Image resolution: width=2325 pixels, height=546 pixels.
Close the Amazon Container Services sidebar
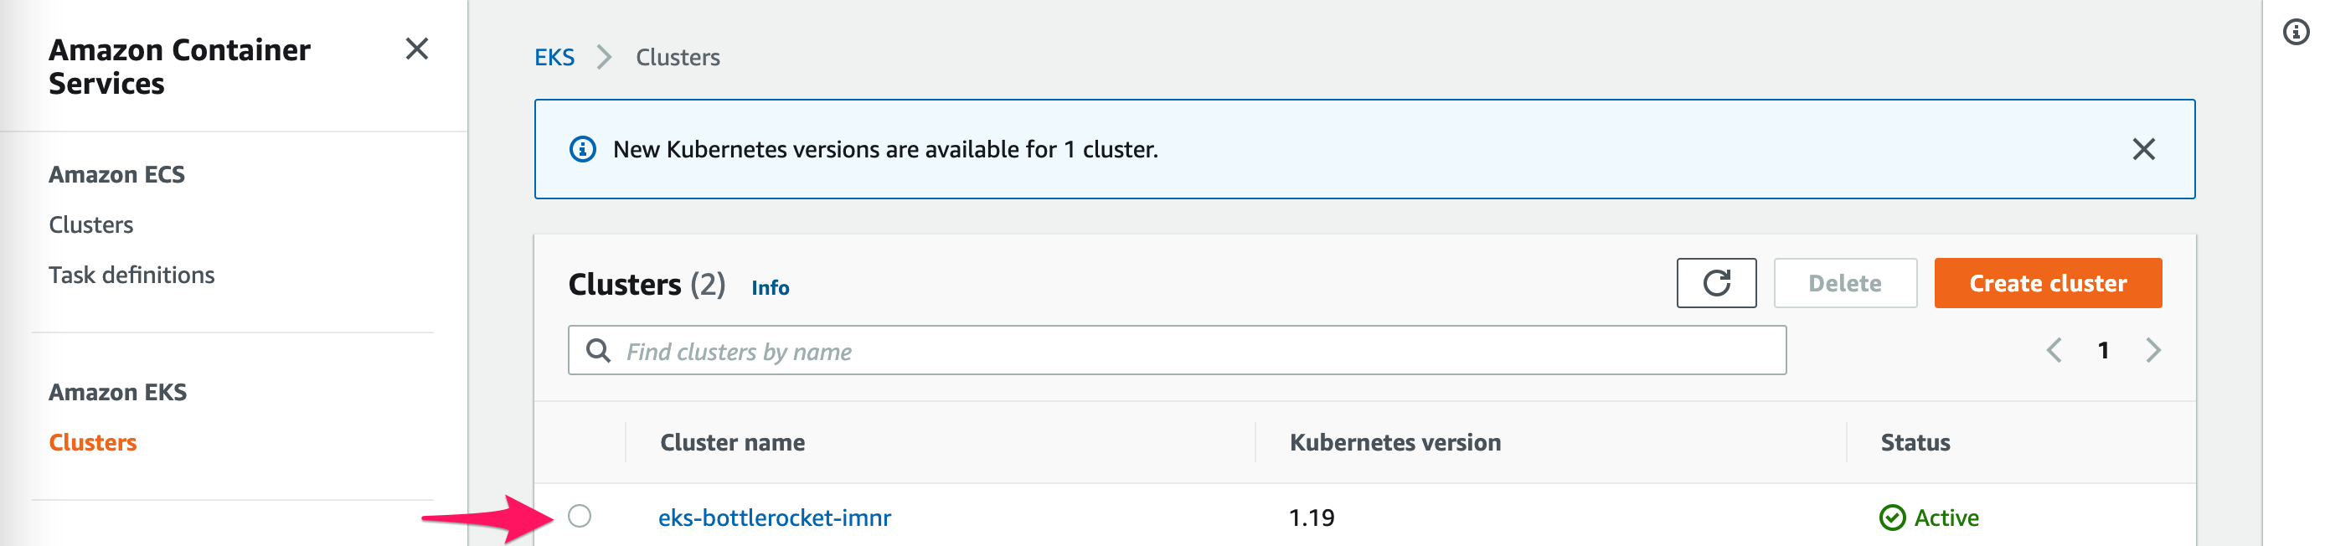(416, 49)
